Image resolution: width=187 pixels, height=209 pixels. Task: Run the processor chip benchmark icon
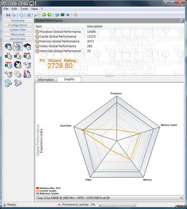[x=27, y=47]
